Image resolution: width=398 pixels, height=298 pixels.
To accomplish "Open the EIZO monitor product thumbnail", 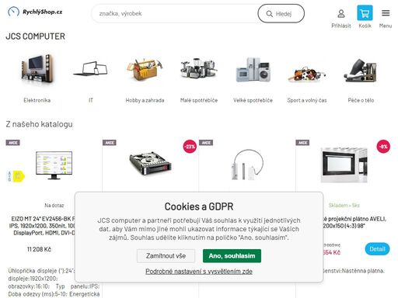I will coord(54,165).
